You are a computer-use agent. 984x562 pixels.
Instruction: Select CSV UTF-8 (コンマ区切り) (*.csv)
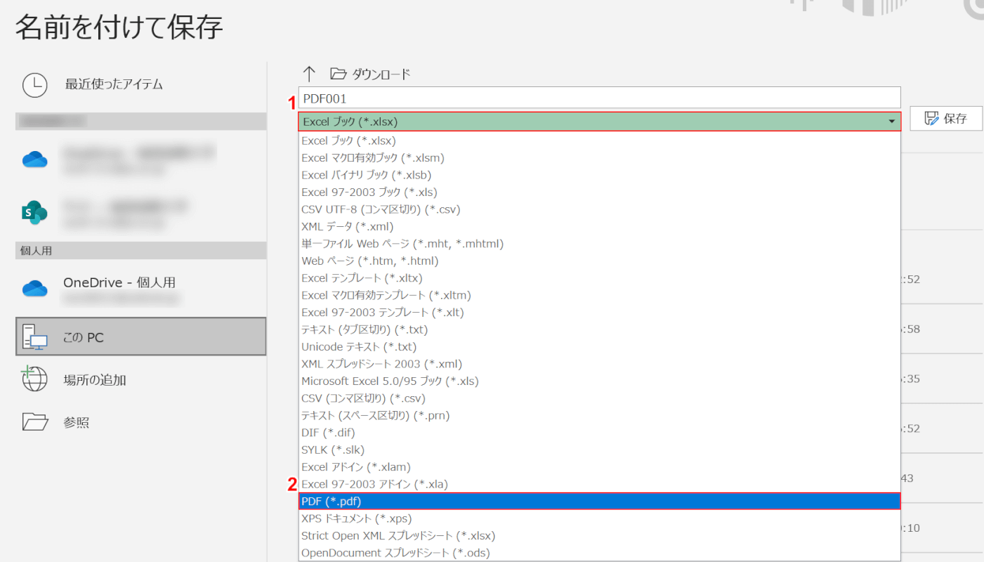click(599, 209)
